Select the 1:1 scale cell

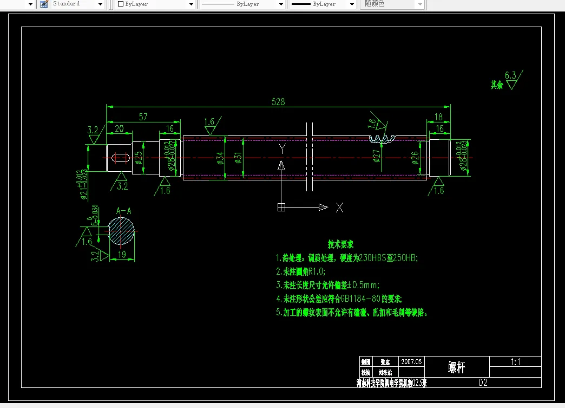click(x=516, y=362)
